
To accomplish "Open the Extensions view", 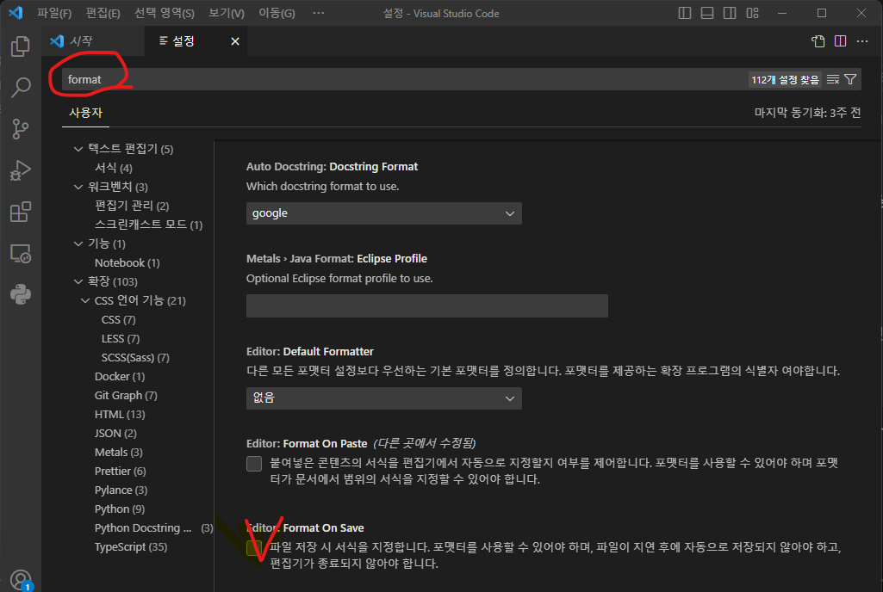I will (21, 213).
